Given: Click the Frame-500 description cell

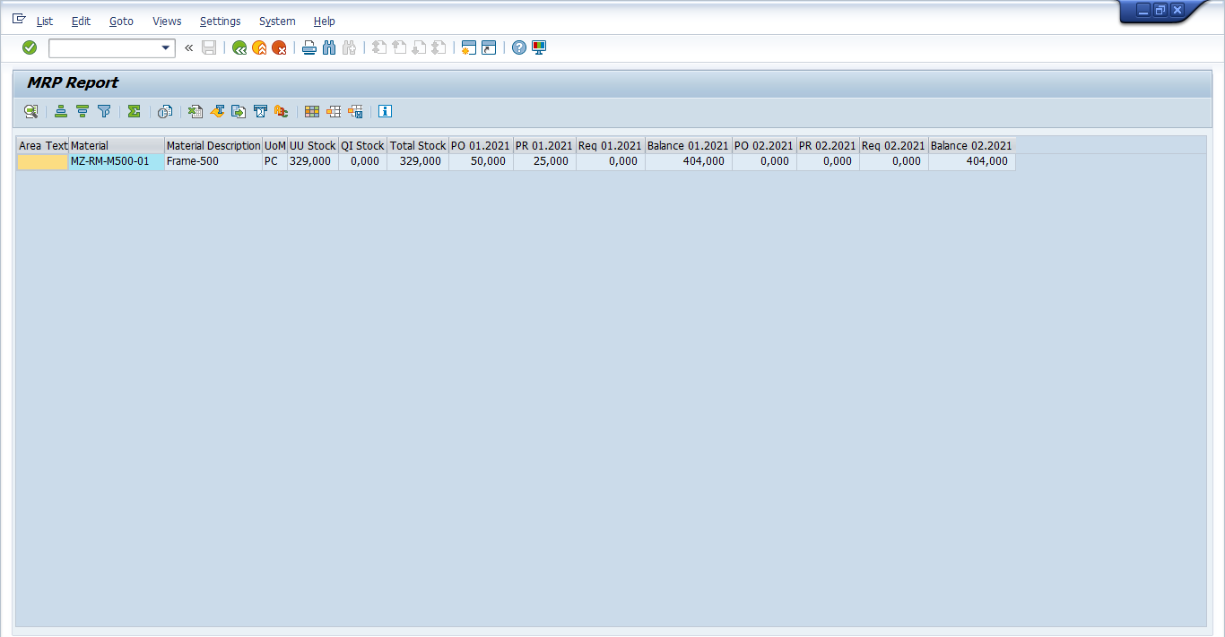Looking at the screenshot, I should click(213, 161).
